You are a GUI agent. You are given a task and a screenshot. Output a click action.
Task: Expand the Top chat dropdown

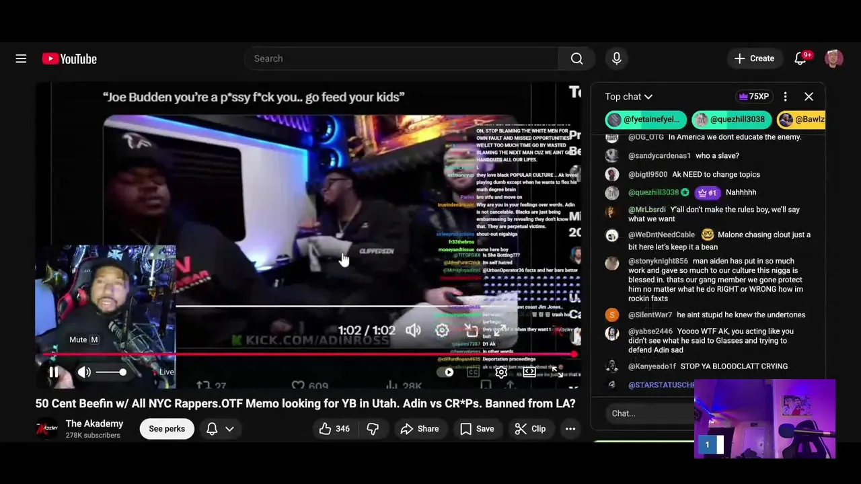[629, 97]
